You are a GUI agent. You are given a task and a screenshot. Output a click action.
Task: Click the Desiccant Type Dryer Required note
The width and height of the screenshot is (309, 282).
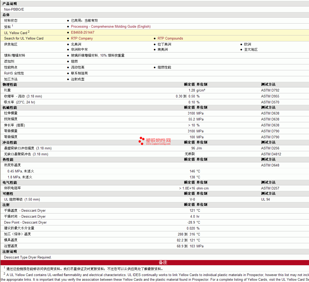coord(28,257)
